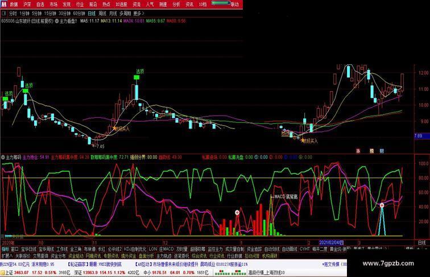Click the 涨 info marker
This screenshot has width=430, height=277.
tap(358, 151)
